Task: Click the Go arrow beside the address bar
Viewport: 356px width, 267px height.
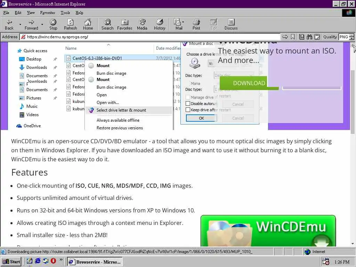Action: coord(285,37)
